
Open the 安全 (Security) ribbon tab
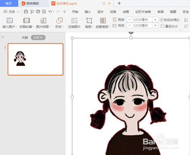tap(186, 12)
